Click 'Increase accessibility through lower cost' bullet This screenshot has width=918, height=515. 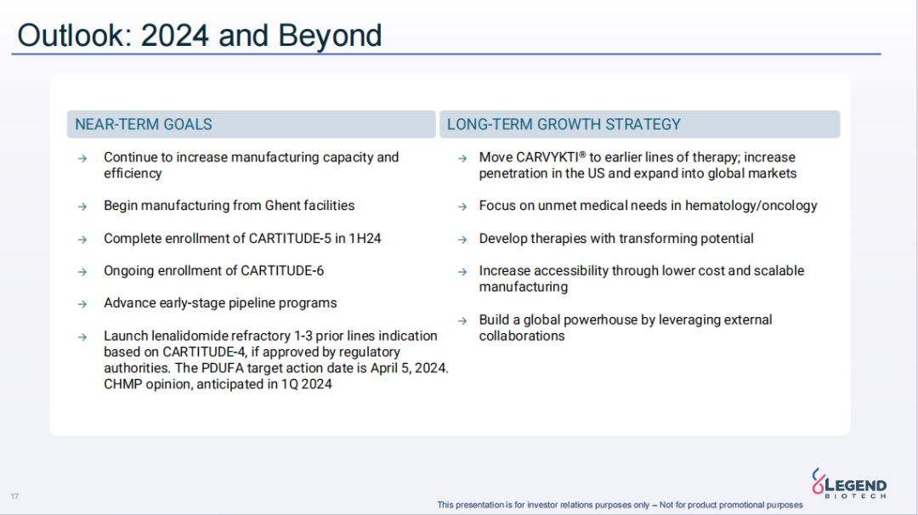(642, 279)
